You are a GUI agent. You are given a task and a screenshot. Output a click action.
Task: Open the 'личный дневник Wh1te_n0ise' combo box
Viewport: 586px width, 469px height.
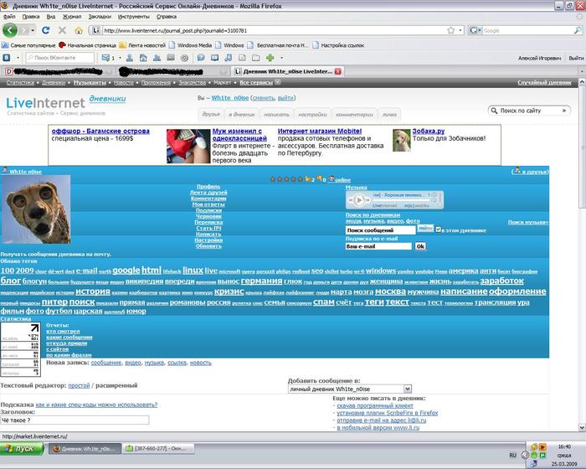(350, 389)
